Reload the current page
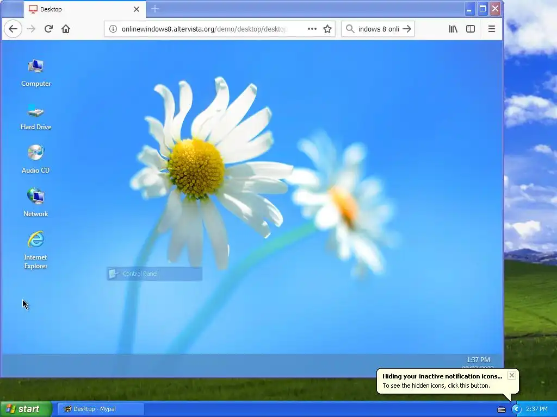The image size is (557, 417). coord(48,29)
